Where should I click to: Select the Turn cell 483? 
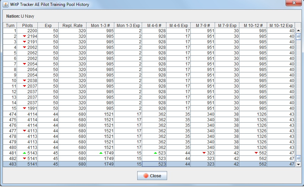pyautogui.click(x=10, y=164)
